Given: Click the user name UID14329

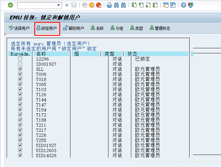Looking at the screenshot, I should (x=46, y=156).
